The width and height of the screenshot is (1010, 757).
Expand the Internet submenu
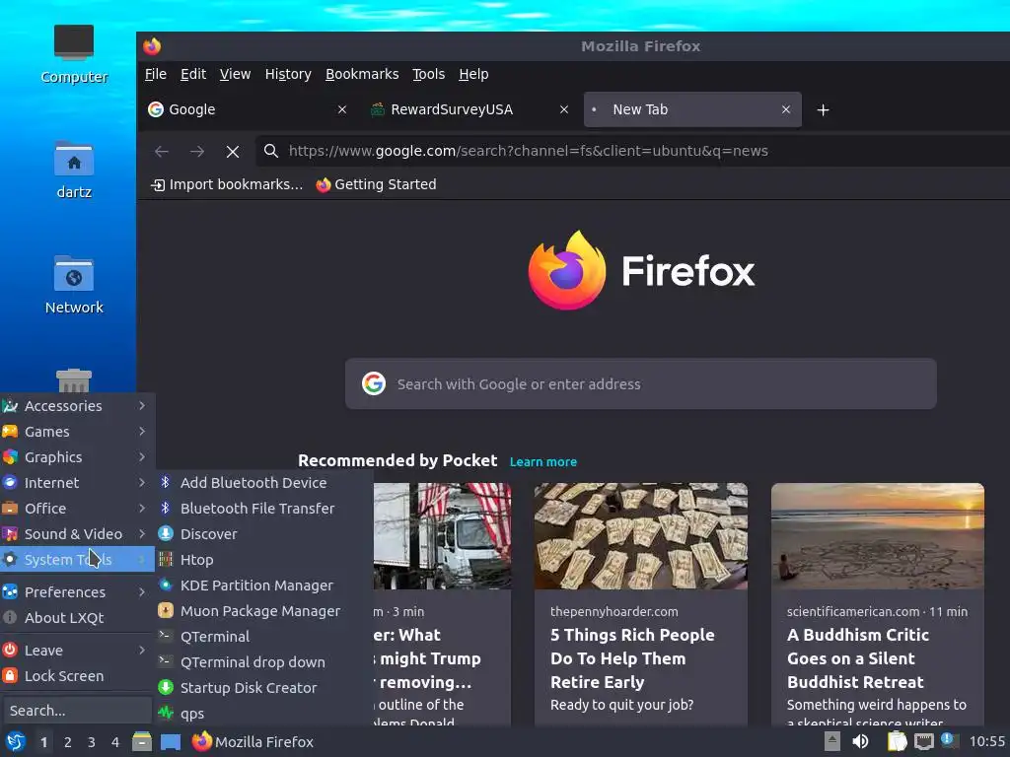(77, 483)
